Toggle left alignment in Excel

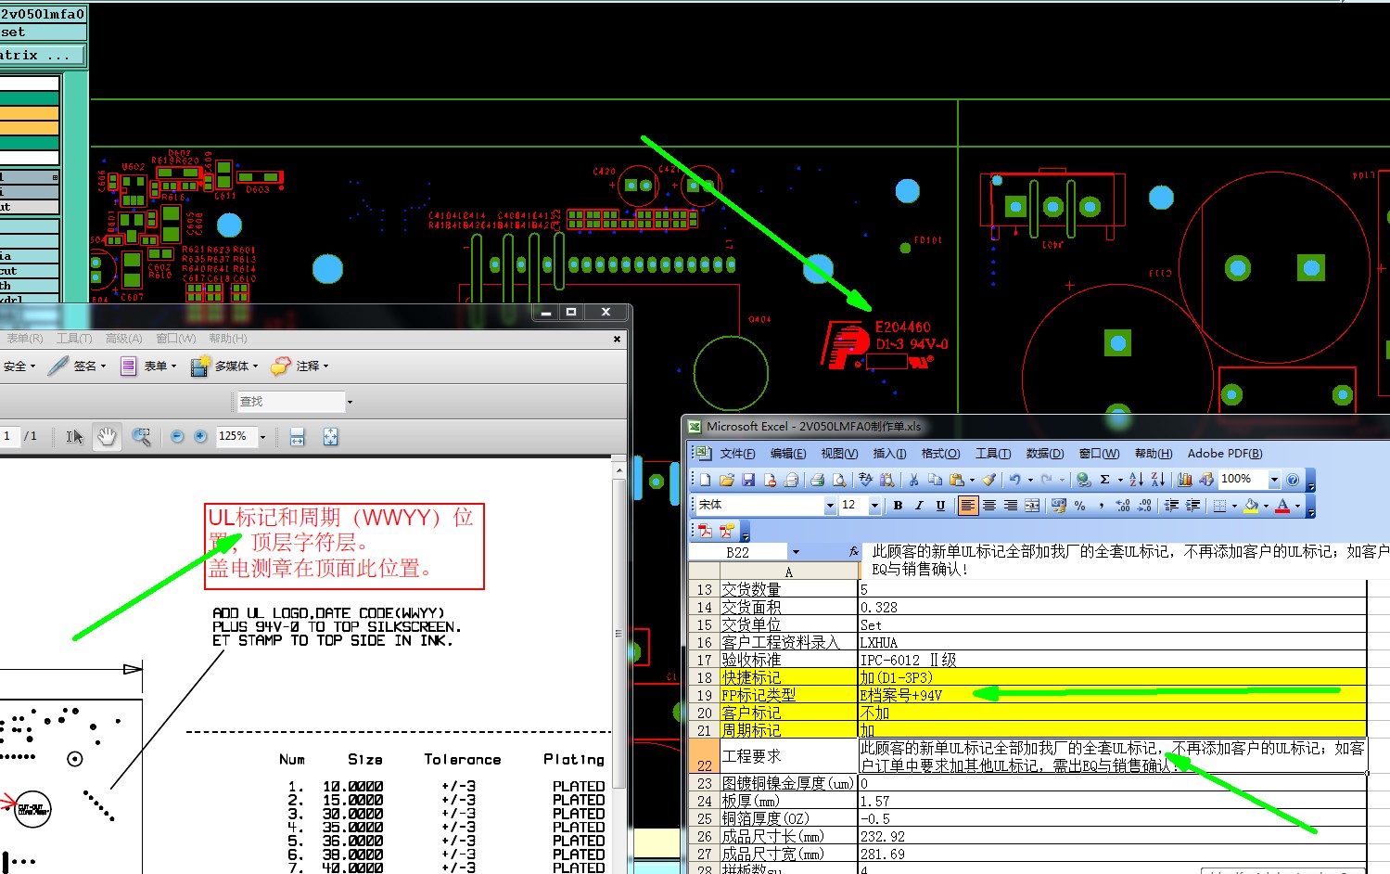pyautogui.click(x=968, y=506)
